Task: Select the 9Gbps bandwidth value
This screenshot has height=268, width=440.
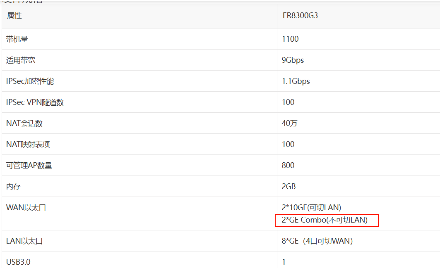Action: (x=293, y=60)
